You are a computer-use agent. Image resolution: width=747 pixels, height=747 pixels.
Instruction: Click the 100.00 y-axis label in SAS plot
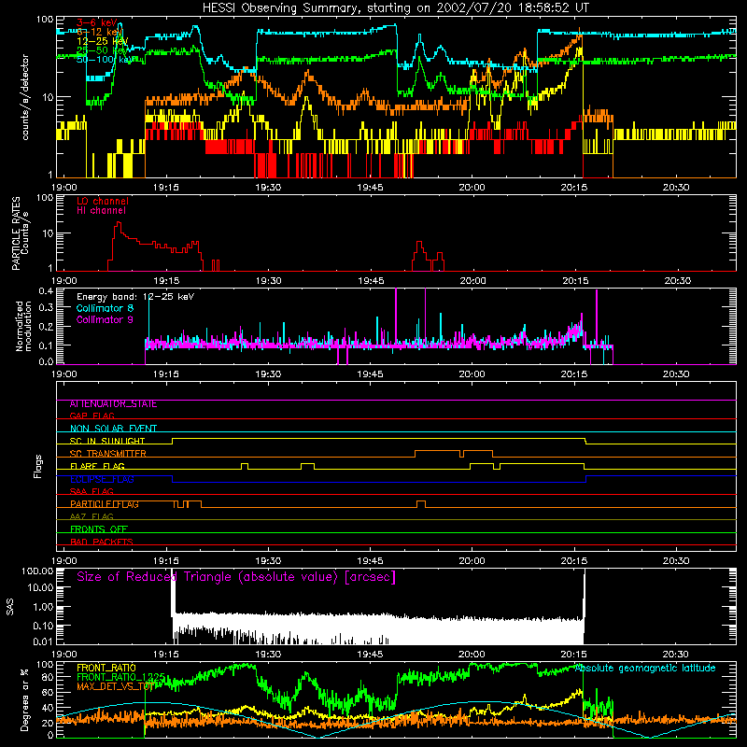tap(37, 571)
